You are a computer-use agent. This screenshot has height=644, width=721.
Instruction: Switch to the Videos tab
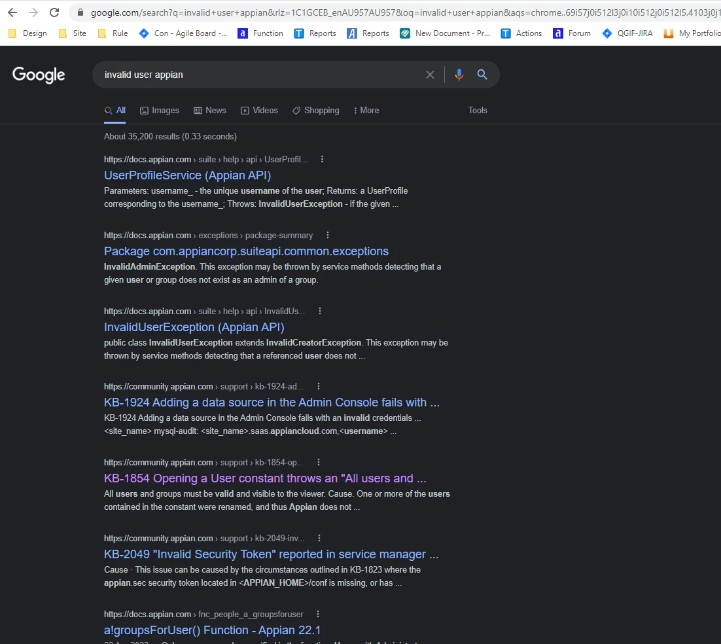click(x=259, y=111)
